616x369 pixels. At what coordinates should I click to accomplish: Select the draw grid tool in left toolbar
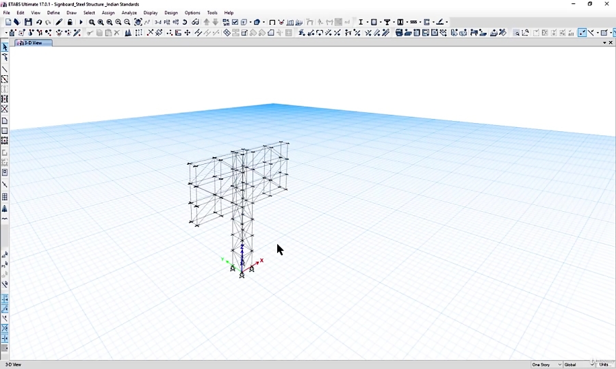(5, 197)
